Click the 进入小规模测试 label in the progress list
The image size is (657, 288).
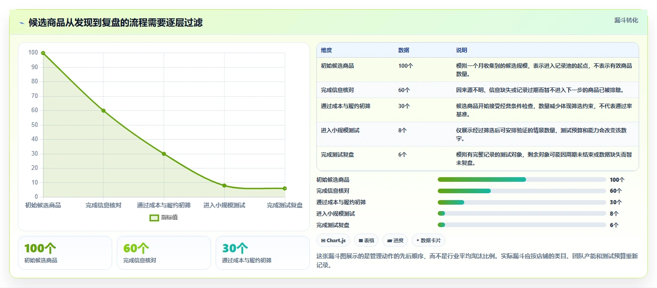[336, 214]
